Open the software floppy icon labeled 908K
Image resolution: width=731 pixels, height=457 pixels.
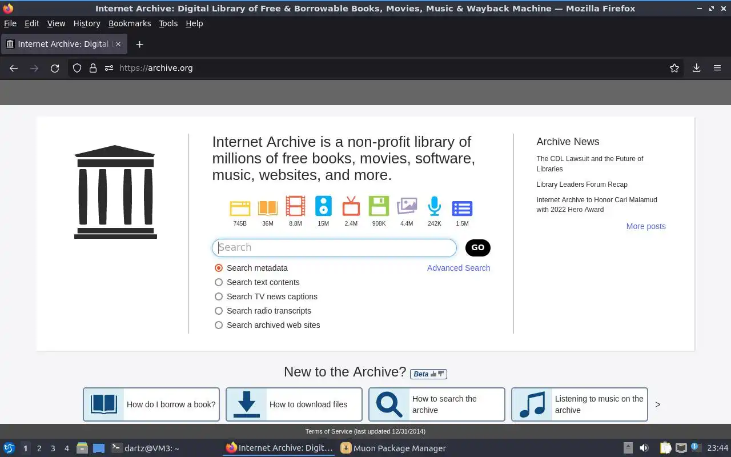coord(379,206)
